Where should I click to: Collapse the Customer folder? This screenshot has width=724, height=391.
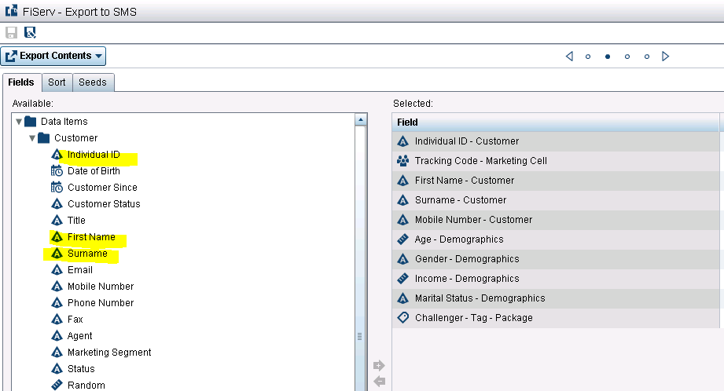point(32,138)
